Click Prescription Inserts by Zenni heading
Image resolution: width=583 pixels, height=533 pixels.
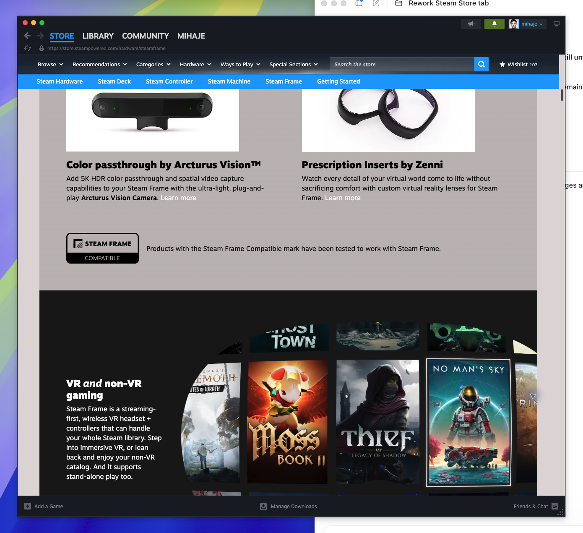(x=372, y=165)
